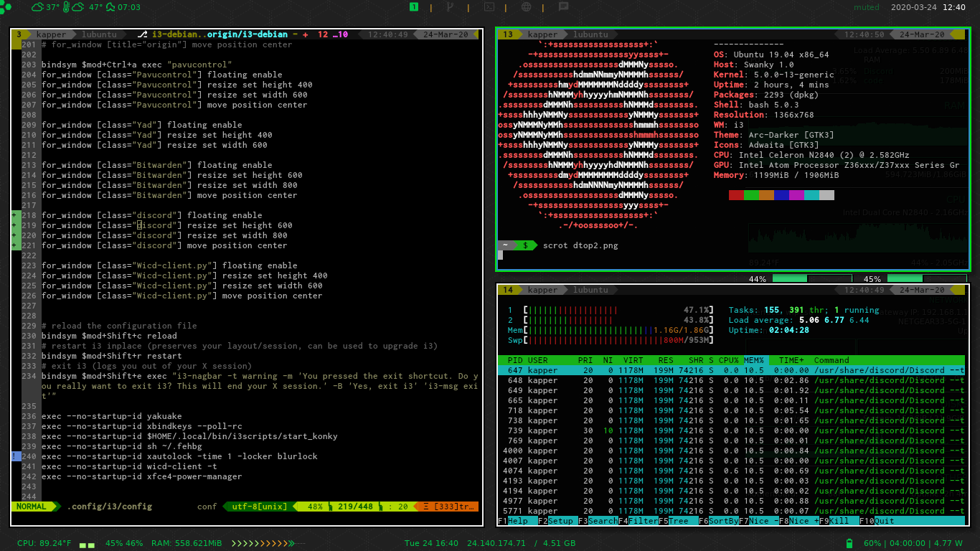The height and width of the screenshot is (551, 980).
Task: Click window number 13 in neofetch terminal title
Action: pyautogui.click(x=507, y=34)
